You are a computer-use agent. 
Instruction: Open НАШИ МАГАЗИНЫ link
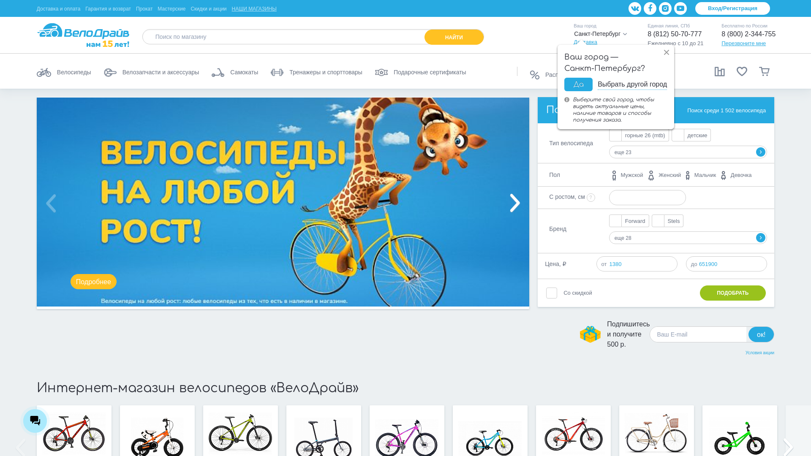pos(254,9)
